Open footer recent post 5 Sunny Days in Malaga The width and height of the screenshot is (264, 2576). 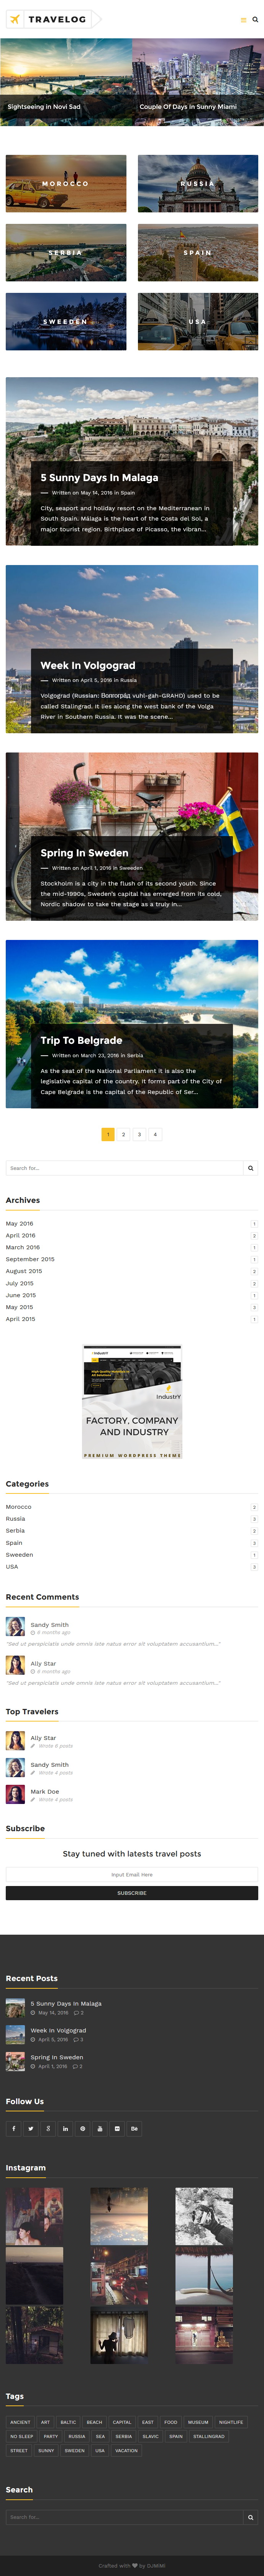point(66,2004)
